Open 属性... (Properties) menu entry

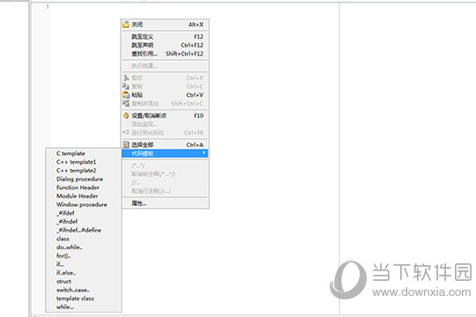coord(165,203)
